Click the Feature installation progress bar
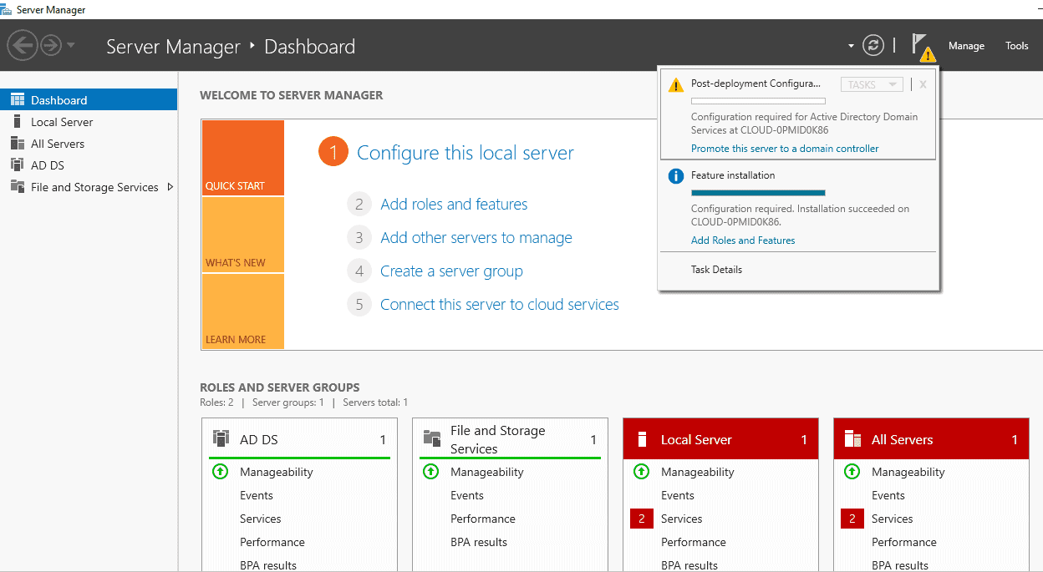This screenshot has height=572, width=1043. [x=758, y=192]
